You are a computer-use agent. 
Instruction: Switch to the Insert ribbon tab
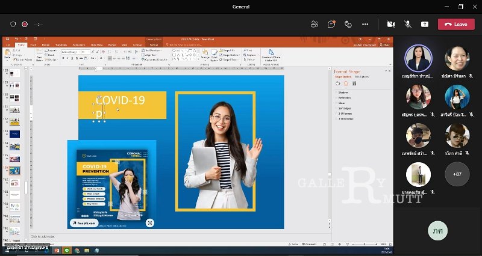tap(33, 45)
